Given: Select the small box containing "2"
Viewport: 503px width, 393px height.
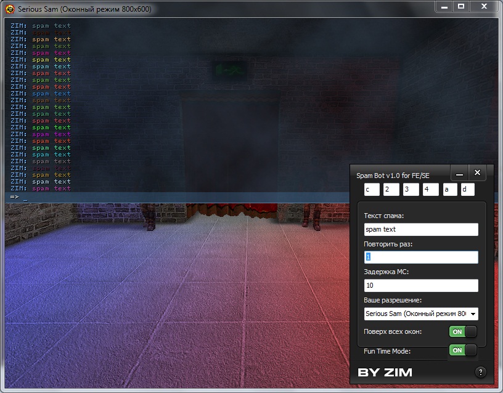Looking at the screenshot, I should tap(391, 190).
